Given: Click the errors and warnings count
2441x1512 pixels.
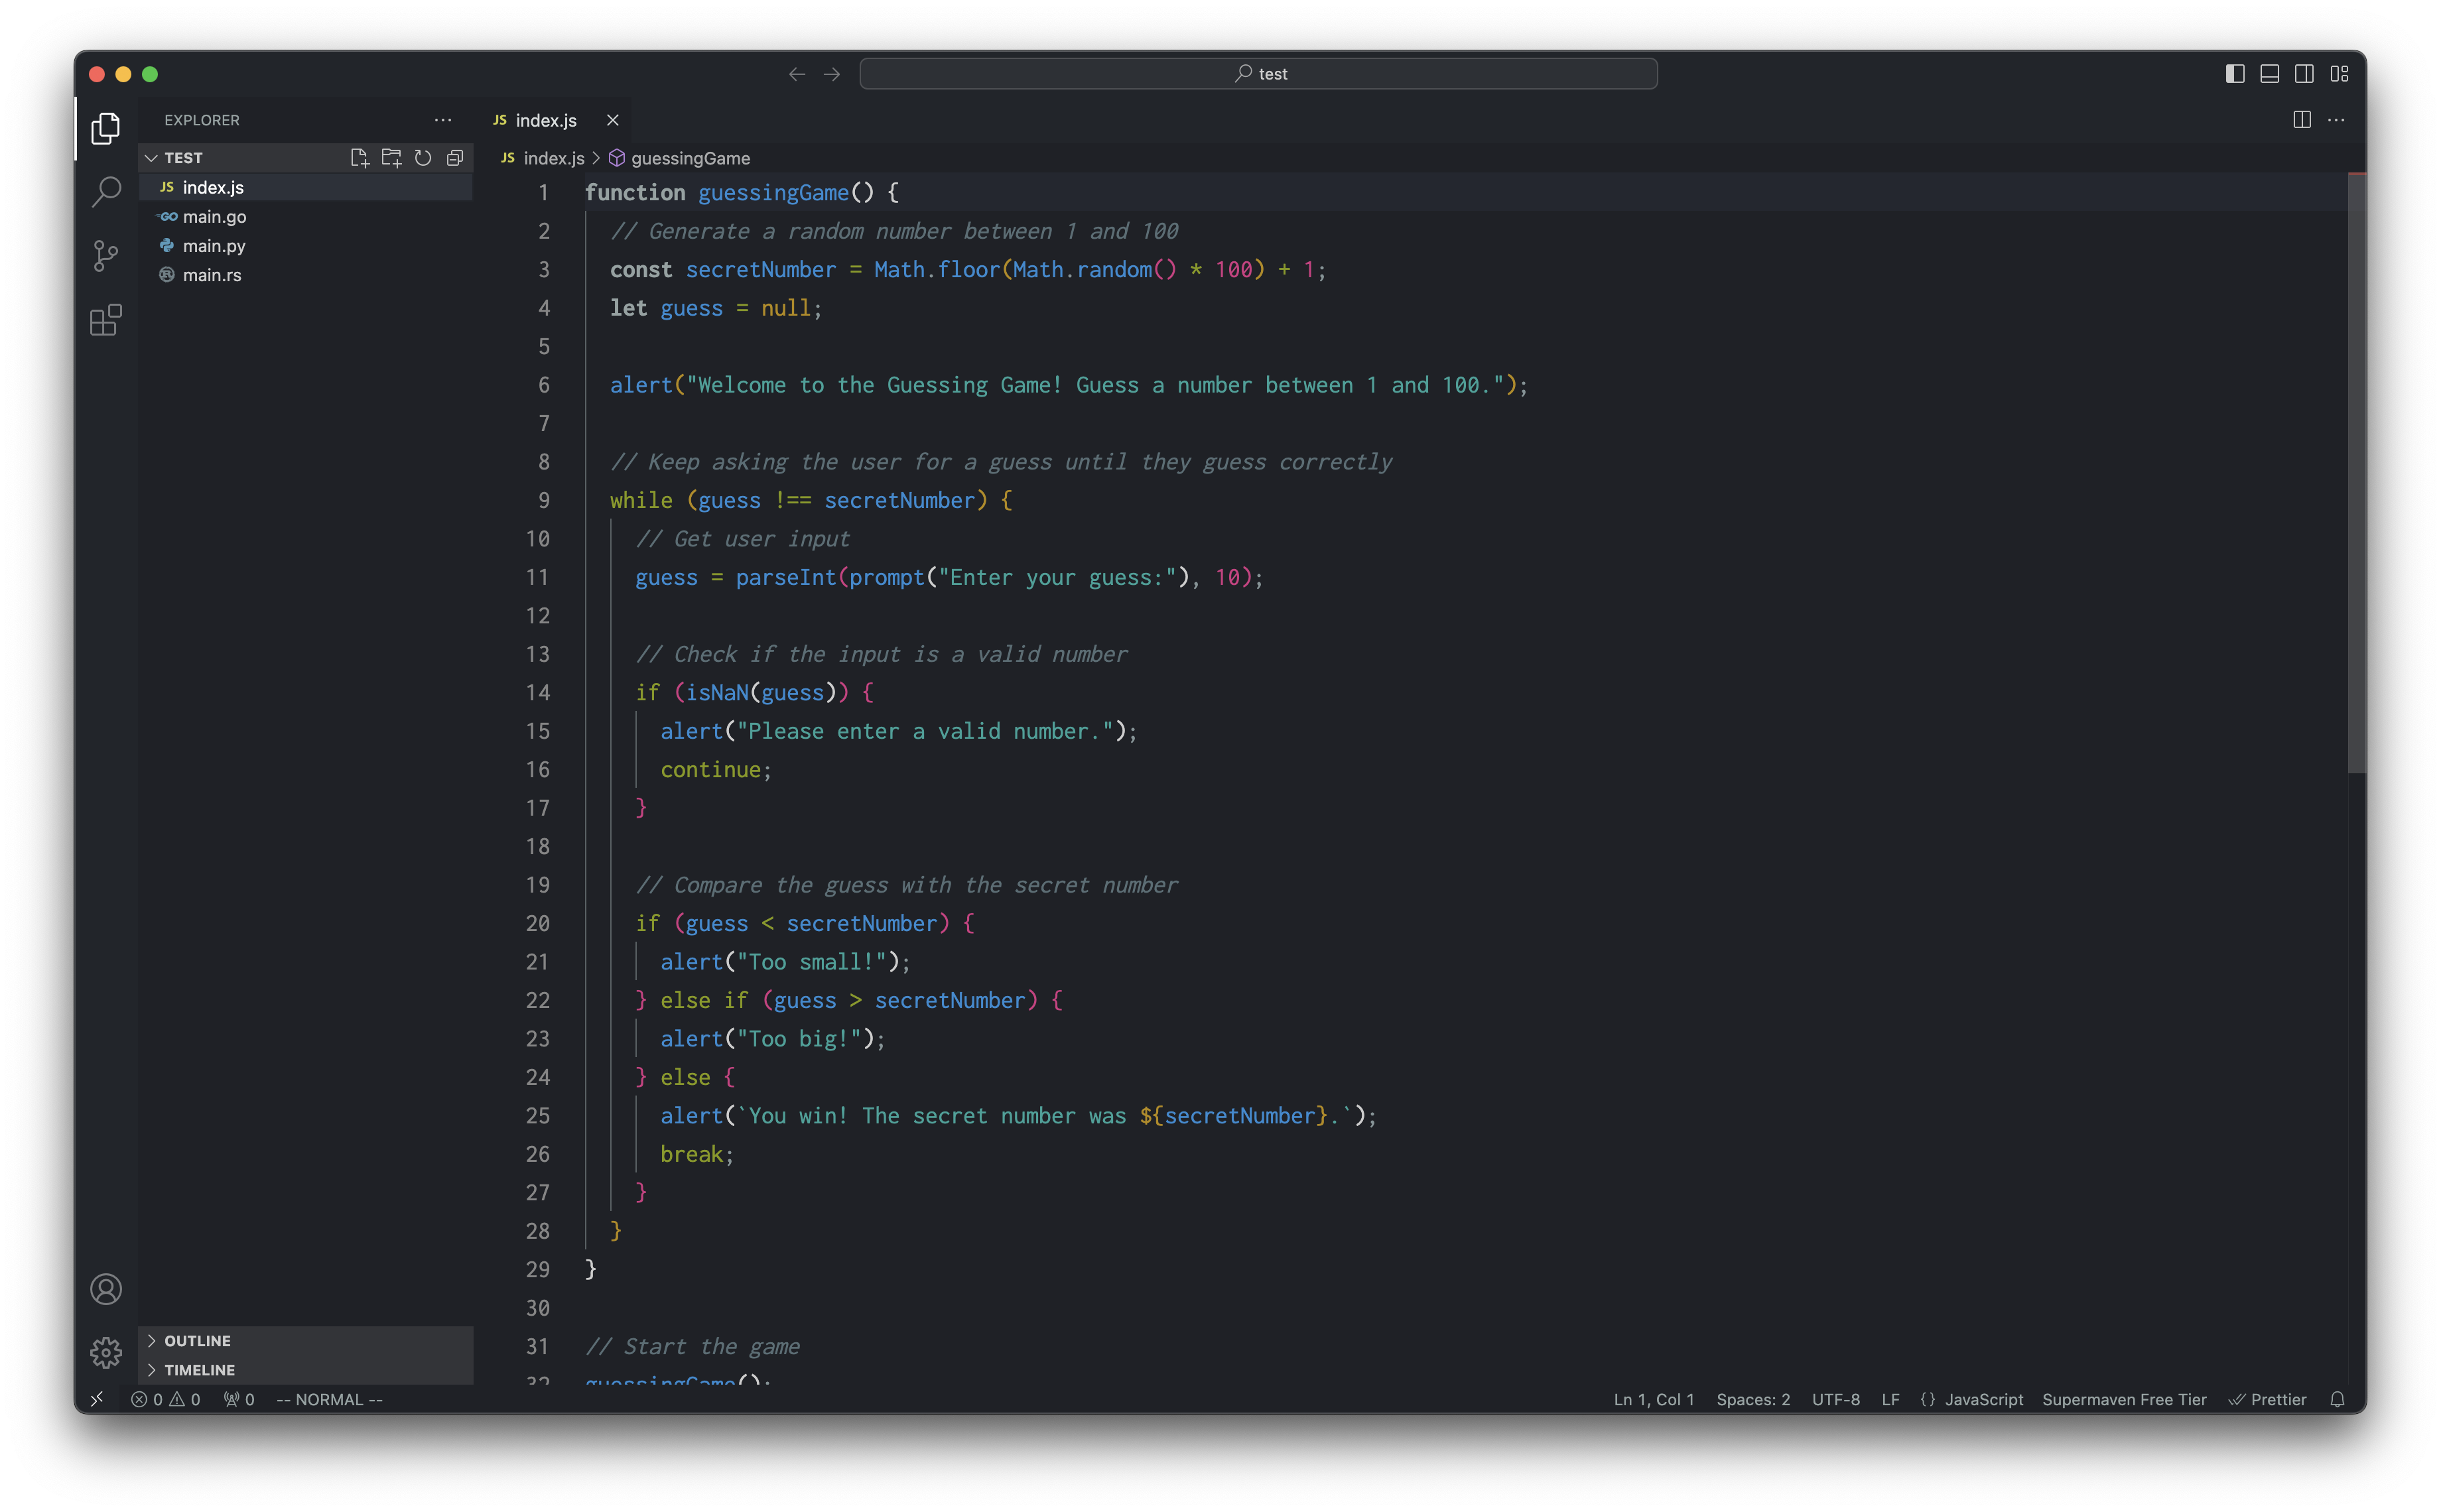Looking at the screenshot, I should pos(166,1399).
